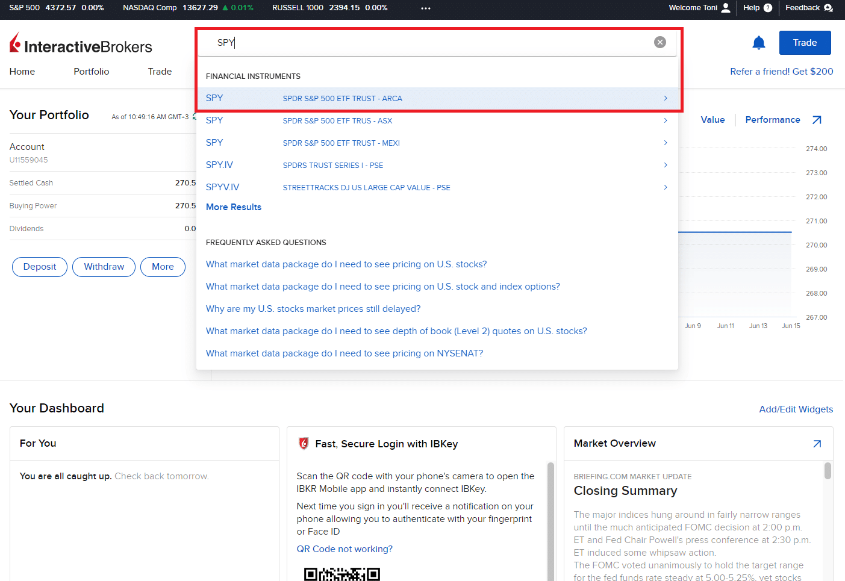Click the Feedback chat icon
This screenshot has width=845, height=581.
(828, 8)
